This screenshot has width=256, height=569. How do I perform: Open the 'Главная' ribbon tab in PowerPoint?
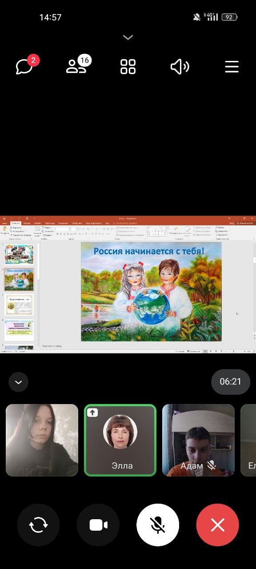pos(16,223)
